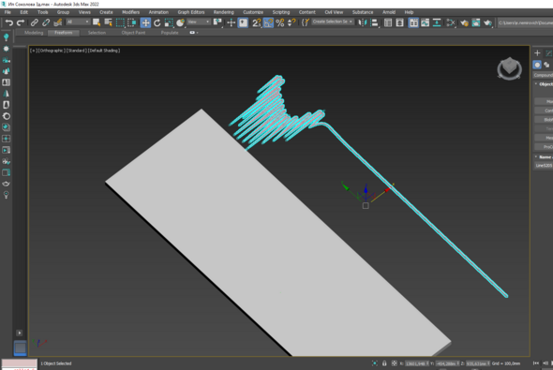Viewport: 553px width, 370px height.
Task: Click the ViewCube navigation widget
Action: tap(509, 68)
